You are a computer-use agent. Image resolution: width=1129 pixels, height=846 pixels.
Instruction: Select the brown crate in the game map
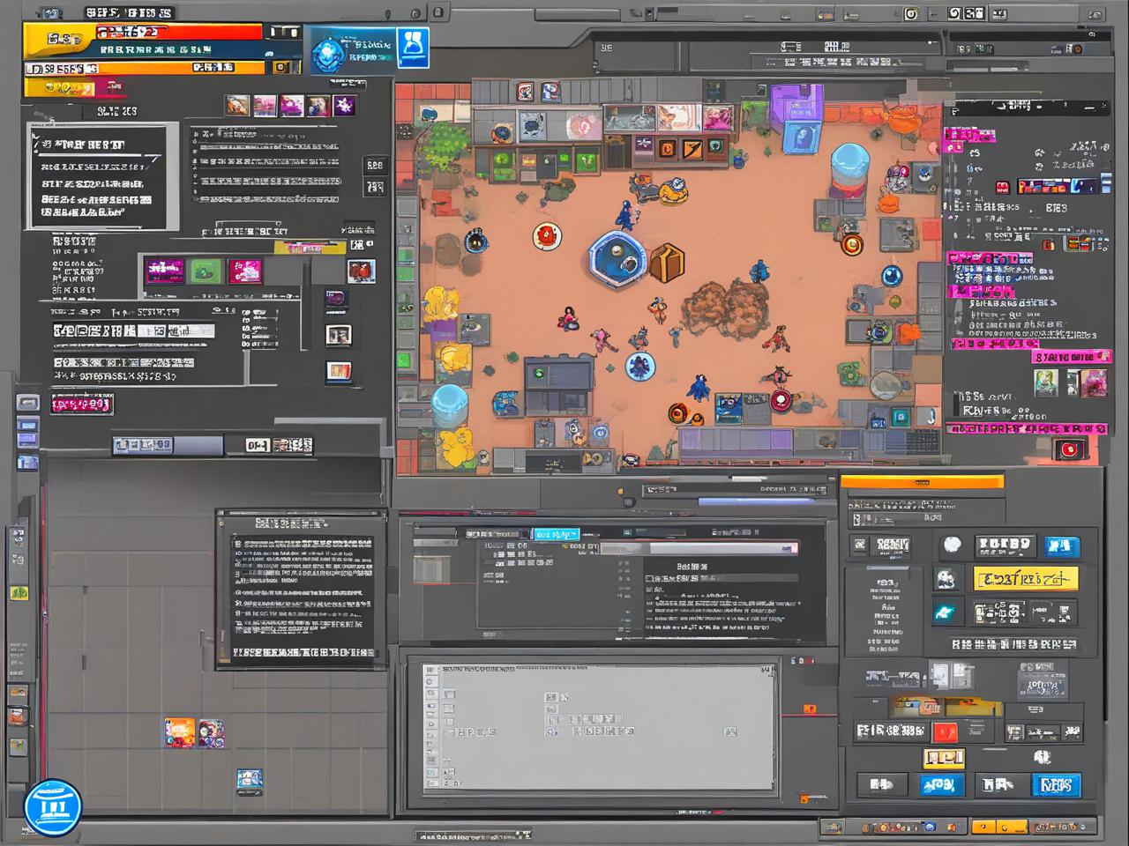[667, 263]
